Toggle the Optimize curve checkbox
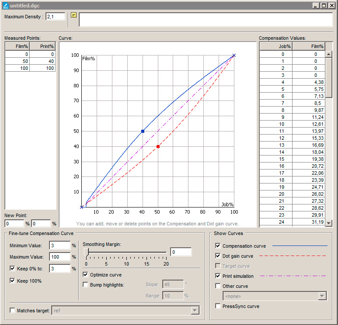 point(86,275)
